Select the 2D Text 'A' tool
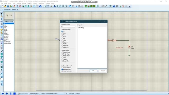This screenshot has height=95, width=169. tap(2, 65)
